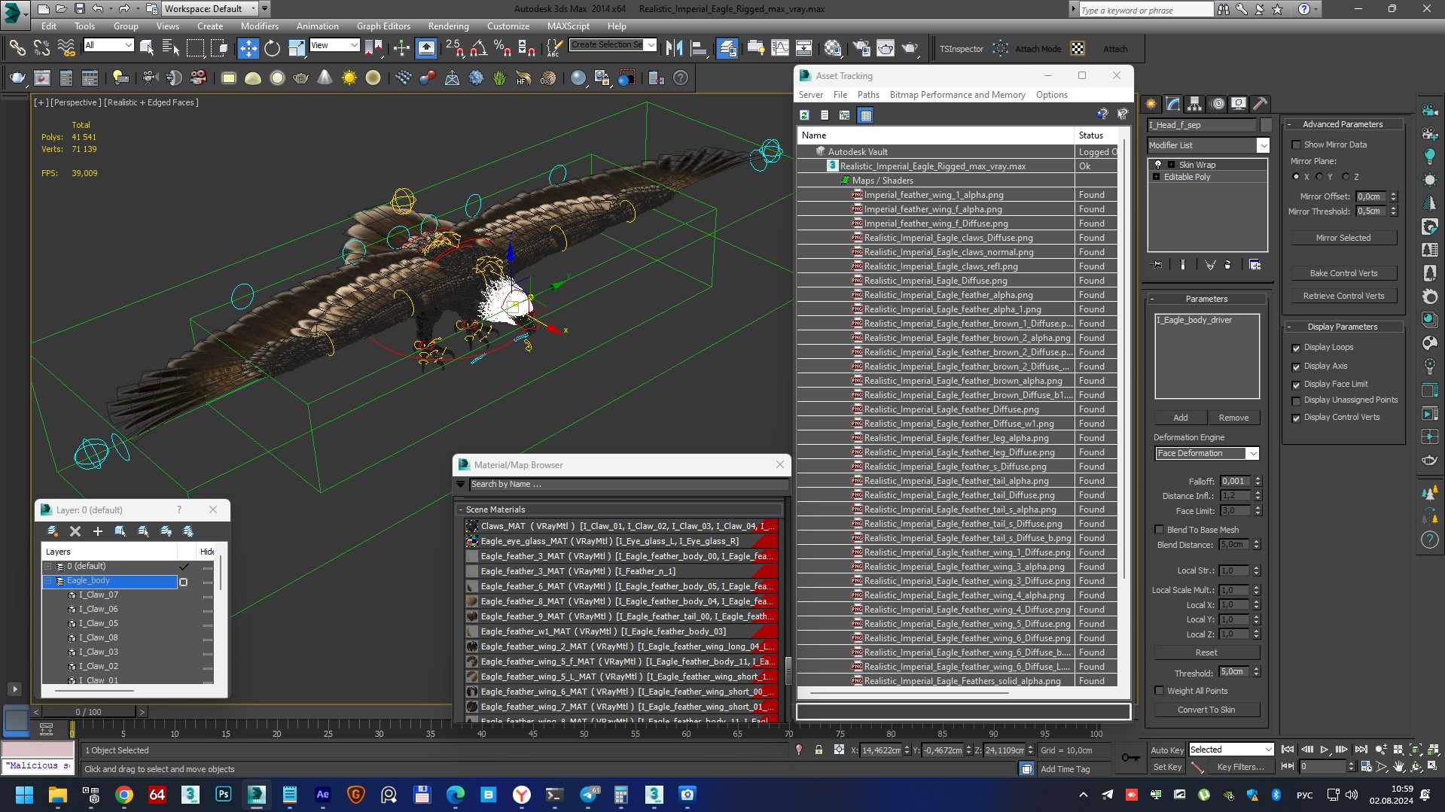Enable Blend To Base Mesh checkbox
Screen dimensions: 1445x812
coord(1159,530)
